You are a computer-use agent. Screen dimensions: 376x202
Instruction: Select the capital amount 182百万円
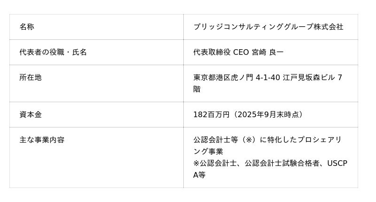[x=211, y=115]
